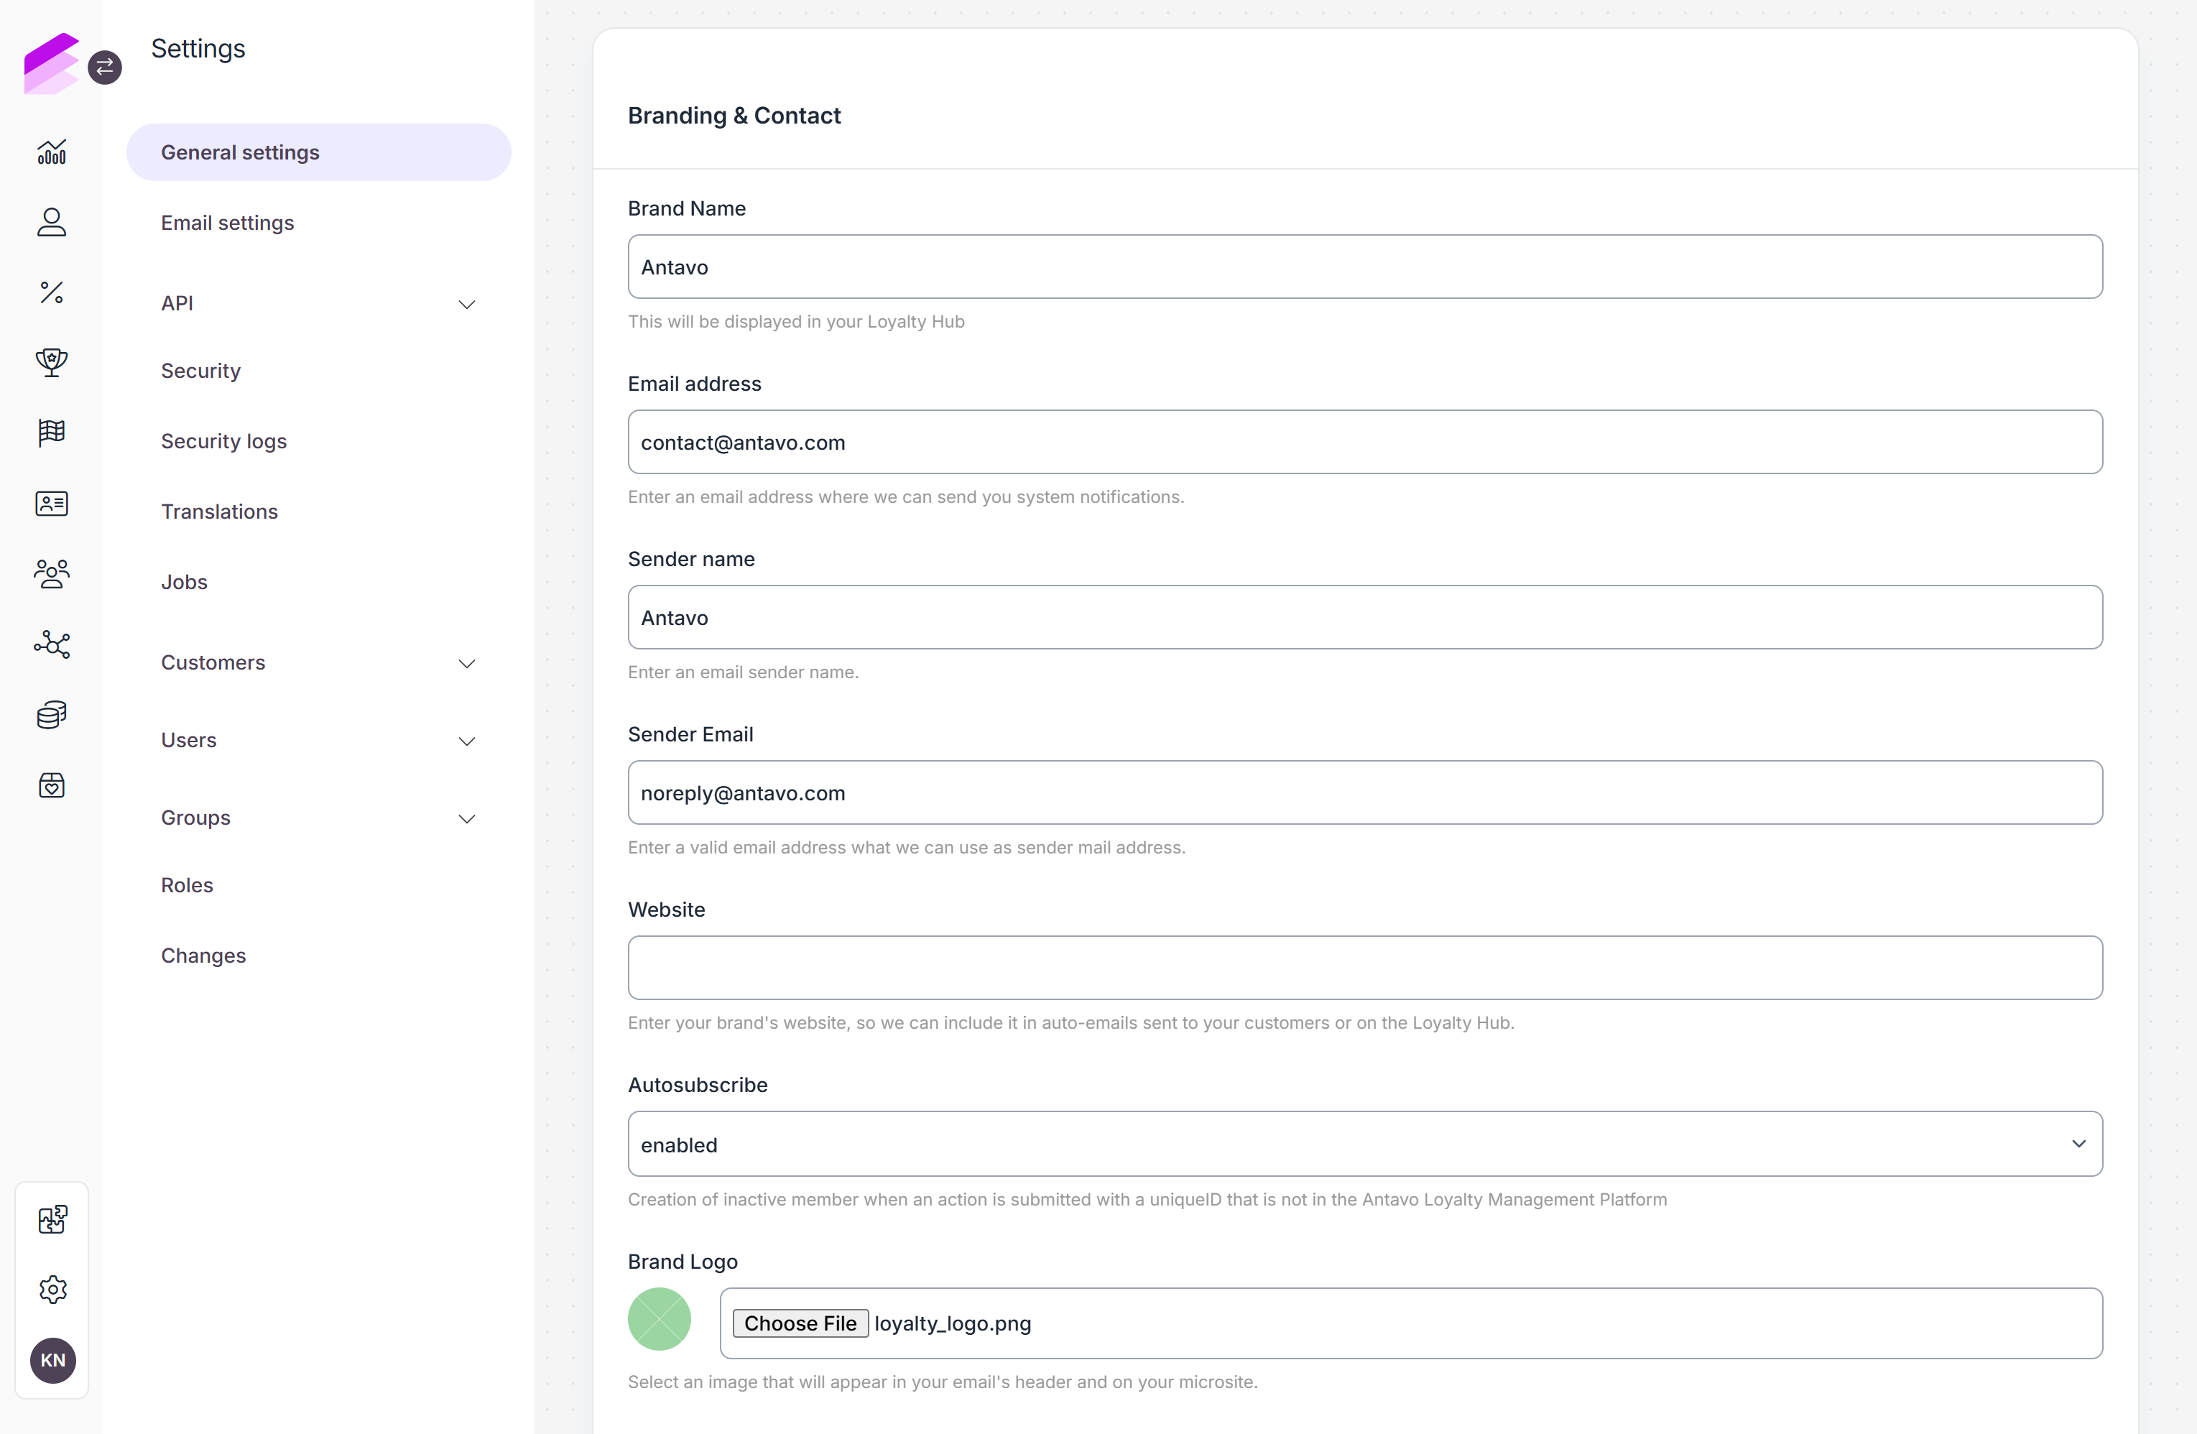
Task: Click the Website input field
Action: coord(1364,968)
